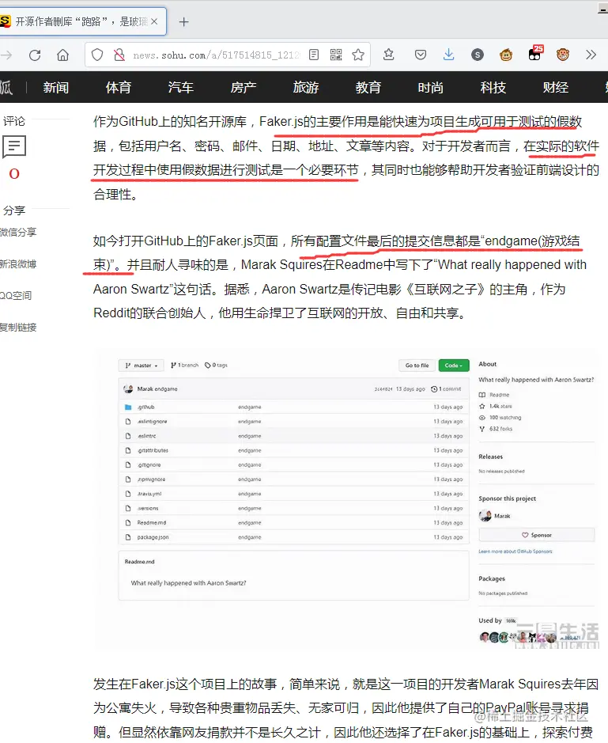Click the round gray S extension icon

tap(478, 55)
